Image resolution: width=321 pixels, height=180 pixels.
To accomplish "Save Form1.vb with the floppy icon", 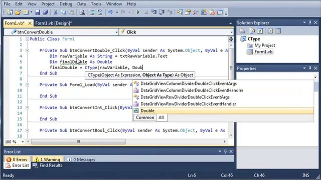I will [38, 12].
